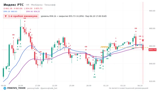Click the 860.00 price axis label
The height and width of the screenshot is (91, 162).
tap(152, 46)
